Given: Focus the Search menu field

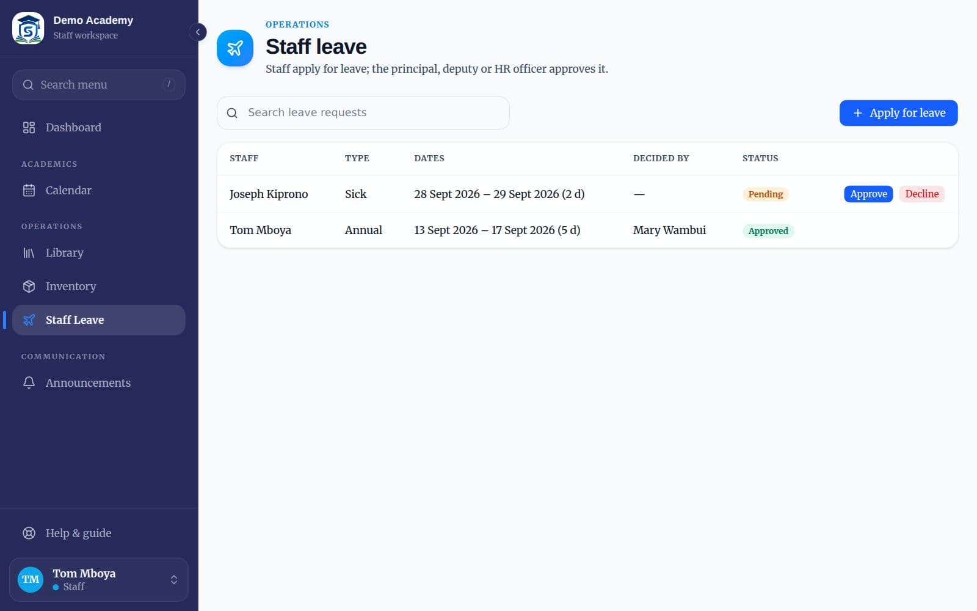Looking at the screenshot, I should pos(98,85).
